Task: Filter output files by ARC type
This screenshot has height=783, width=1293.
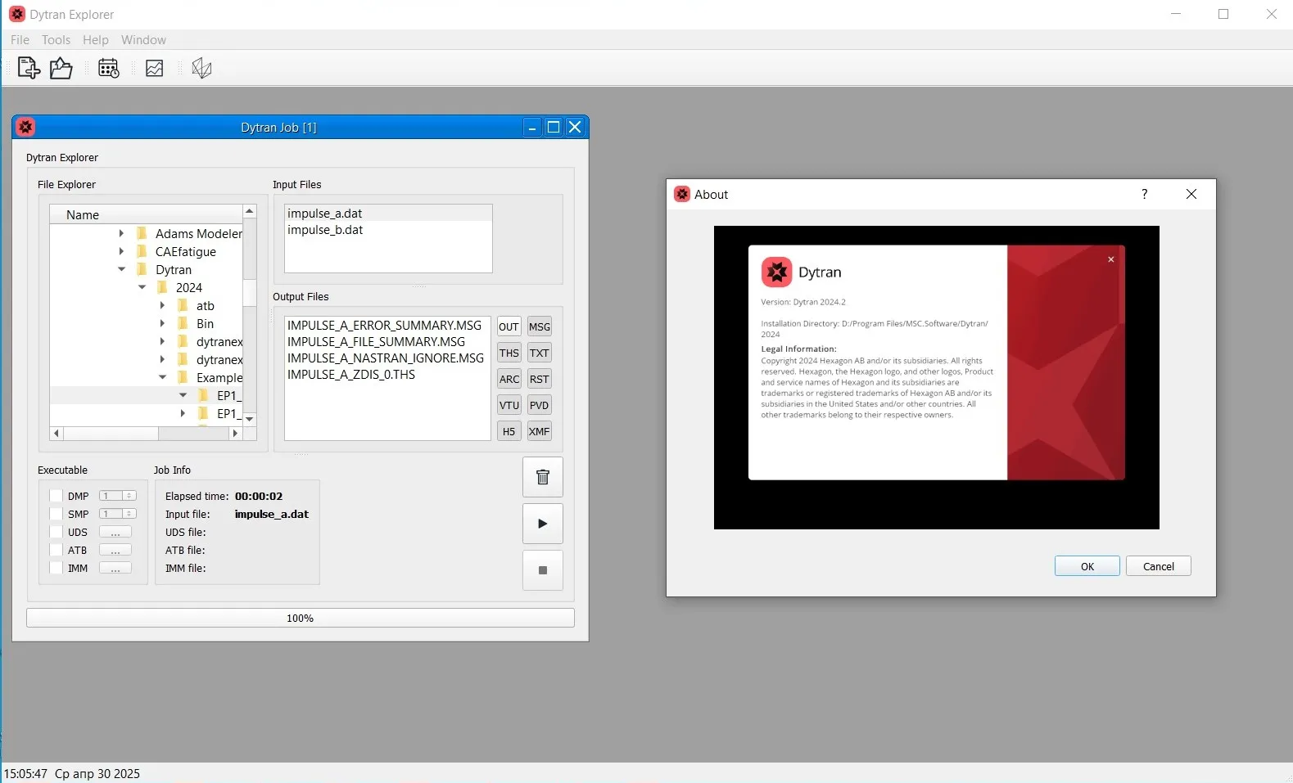Action: 509,379
